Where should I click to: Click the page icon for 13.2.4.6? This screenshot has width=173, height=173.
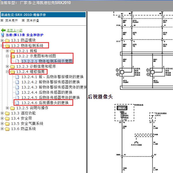click(x=17, y=103)
